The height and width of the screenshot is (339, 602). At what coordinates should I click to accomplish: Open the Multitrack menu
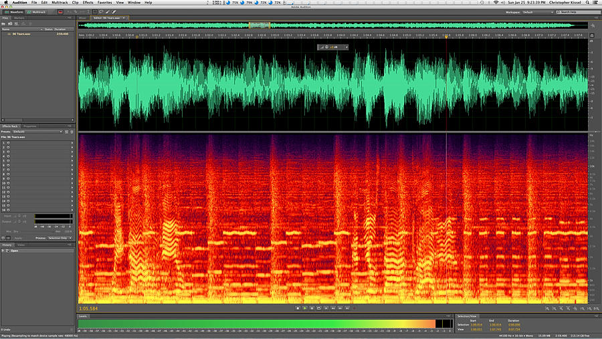pos(60,2)
